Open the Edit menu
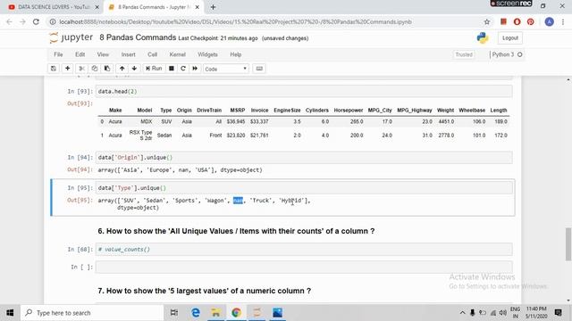 click(80, 54)
